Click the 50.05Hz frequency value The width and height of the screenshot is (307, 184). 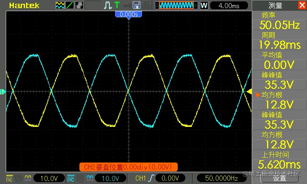pos(279,25)
